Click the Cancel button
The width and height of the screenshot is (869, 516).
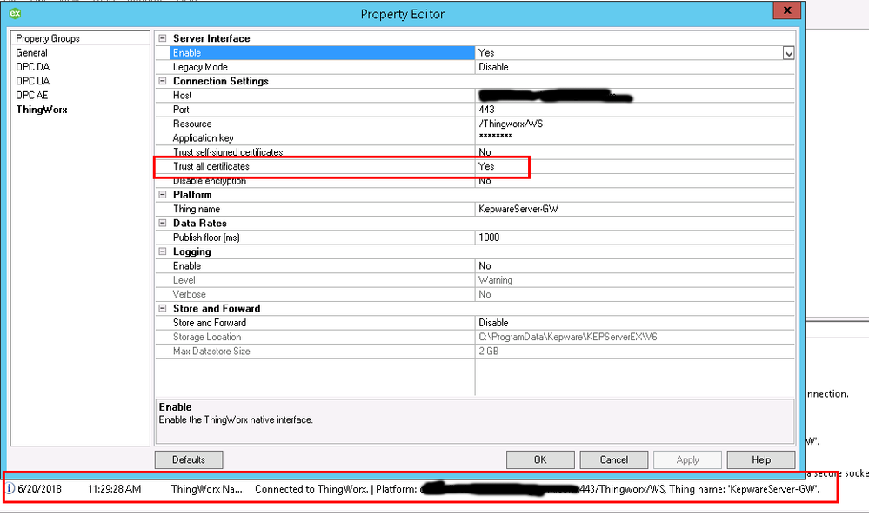613,459
